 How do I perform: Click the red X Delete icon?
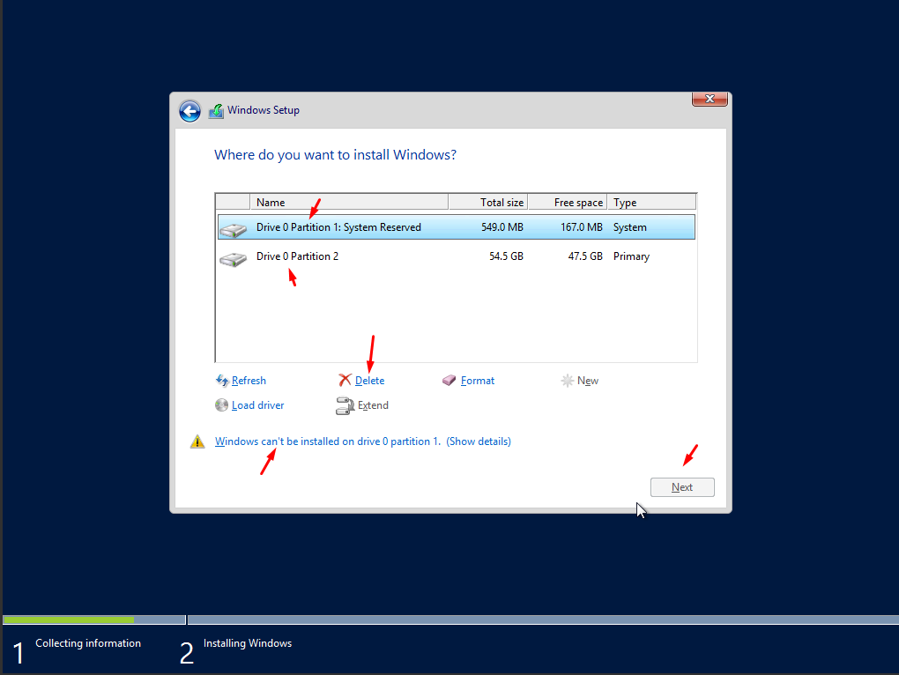345,380
